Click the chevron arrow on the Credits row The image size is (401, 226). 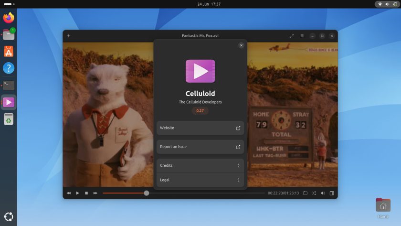[x=238, y=166]
